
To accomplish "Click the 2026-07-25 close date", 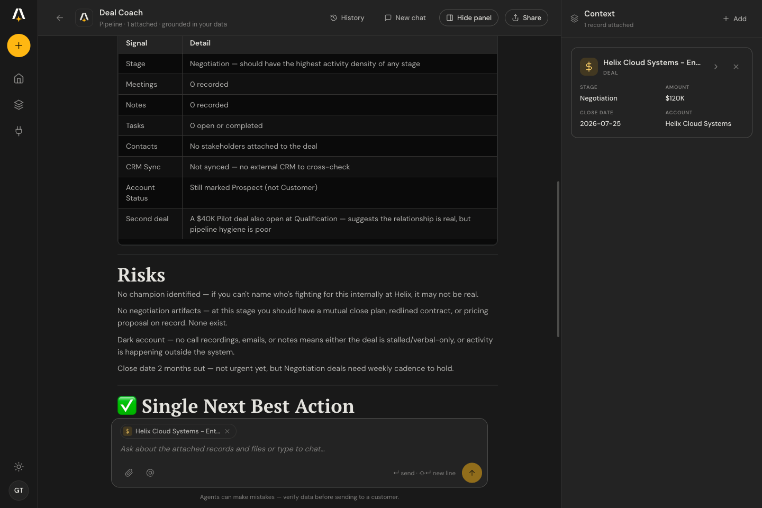I will 601,124.
